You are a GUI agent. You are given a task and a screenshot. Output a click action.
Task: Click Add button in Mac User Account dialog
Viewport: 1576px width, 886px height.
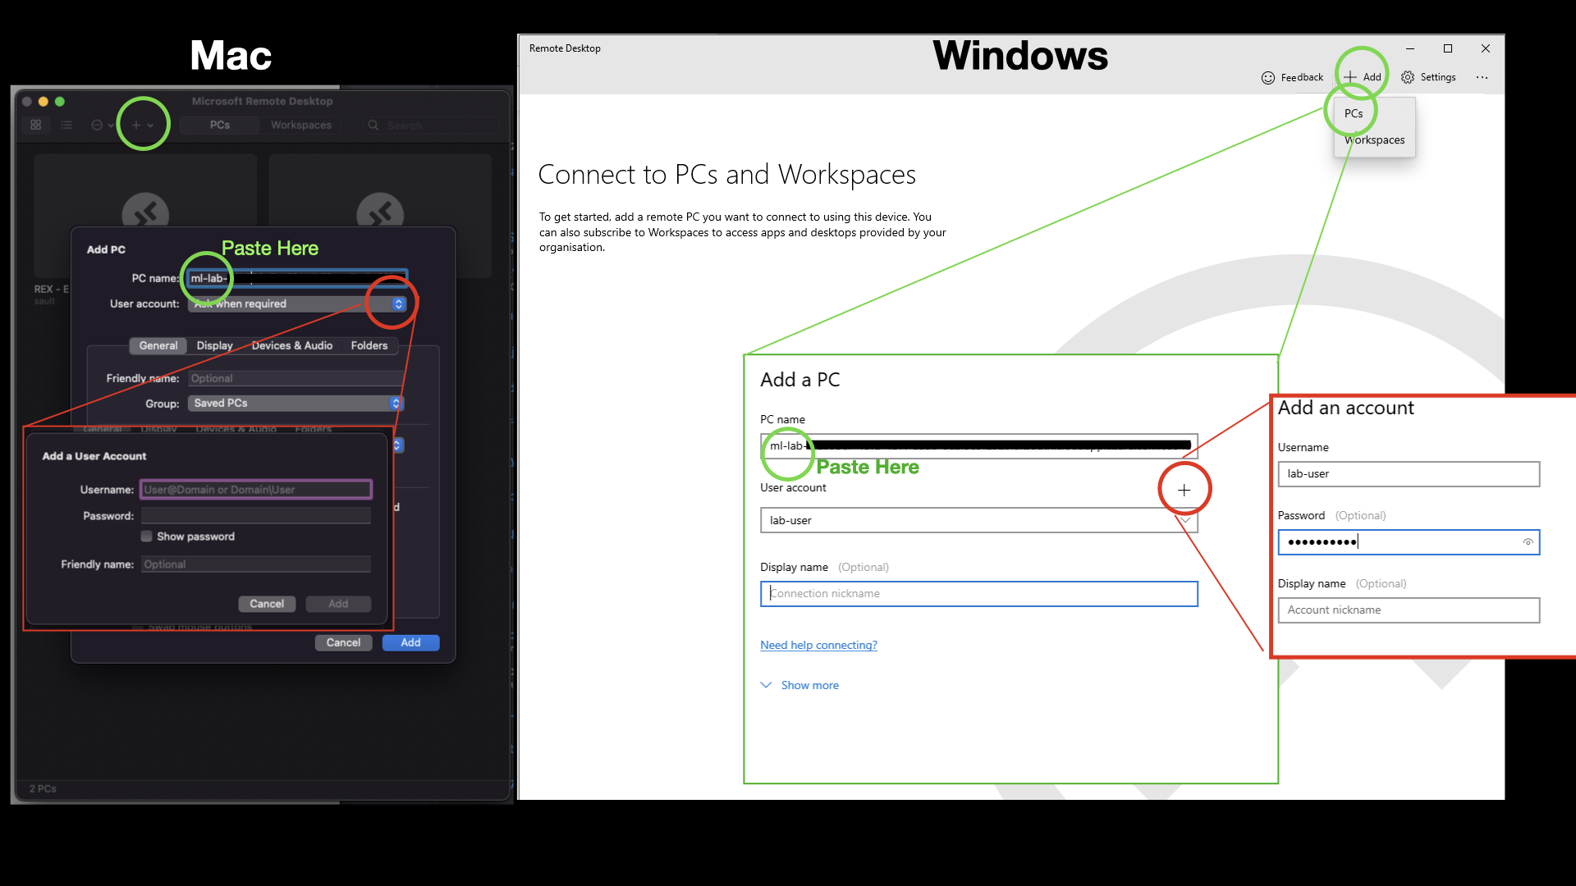337,604
